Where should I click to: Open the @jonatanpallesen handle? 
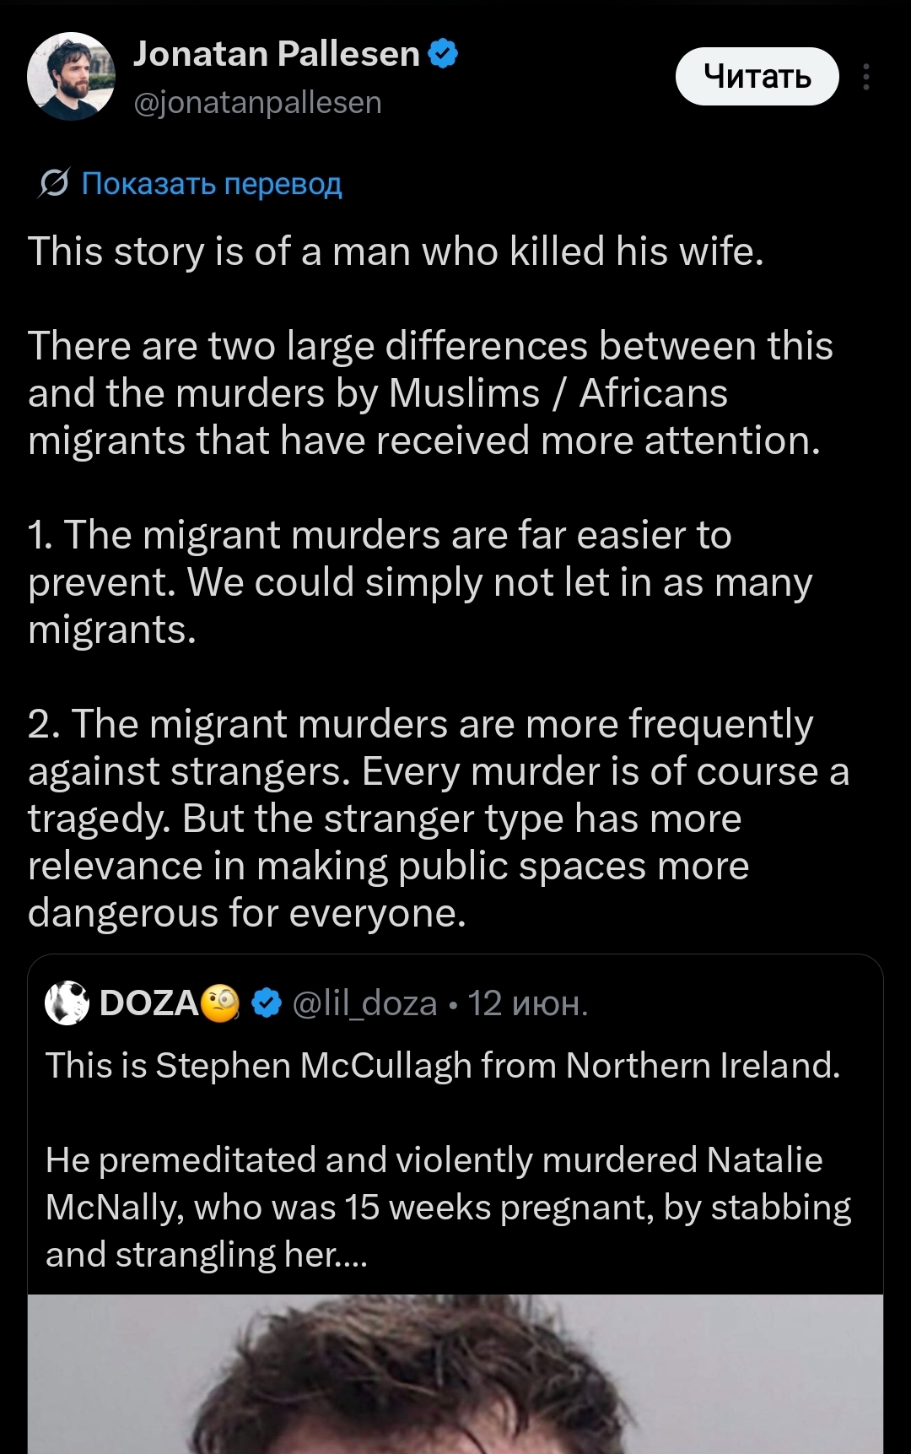pos(257,102)
